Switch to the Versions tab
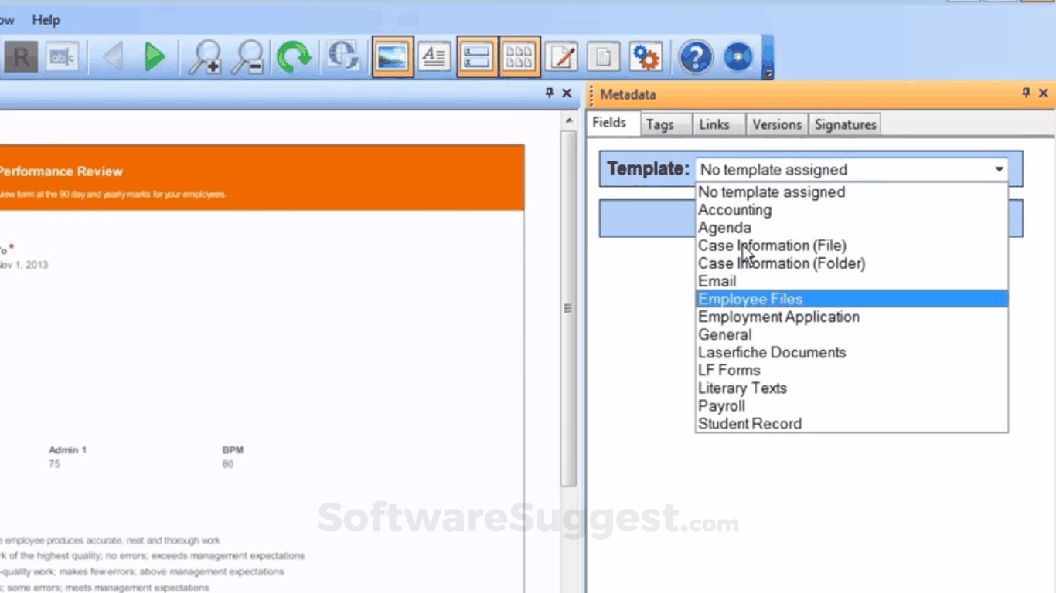The width and height of the screenshot is (1056, 593). click(x=776, y=124)
